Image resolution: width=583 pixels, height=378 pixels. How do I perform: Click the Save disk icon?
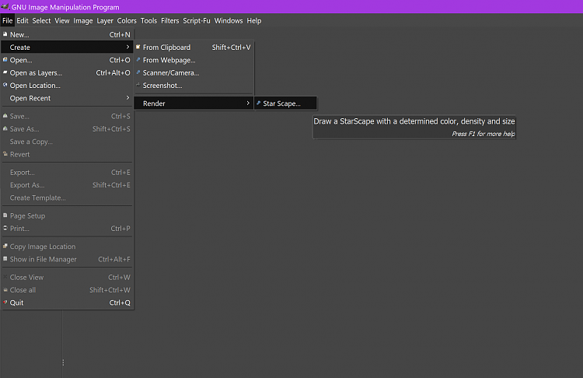(5, 116)
